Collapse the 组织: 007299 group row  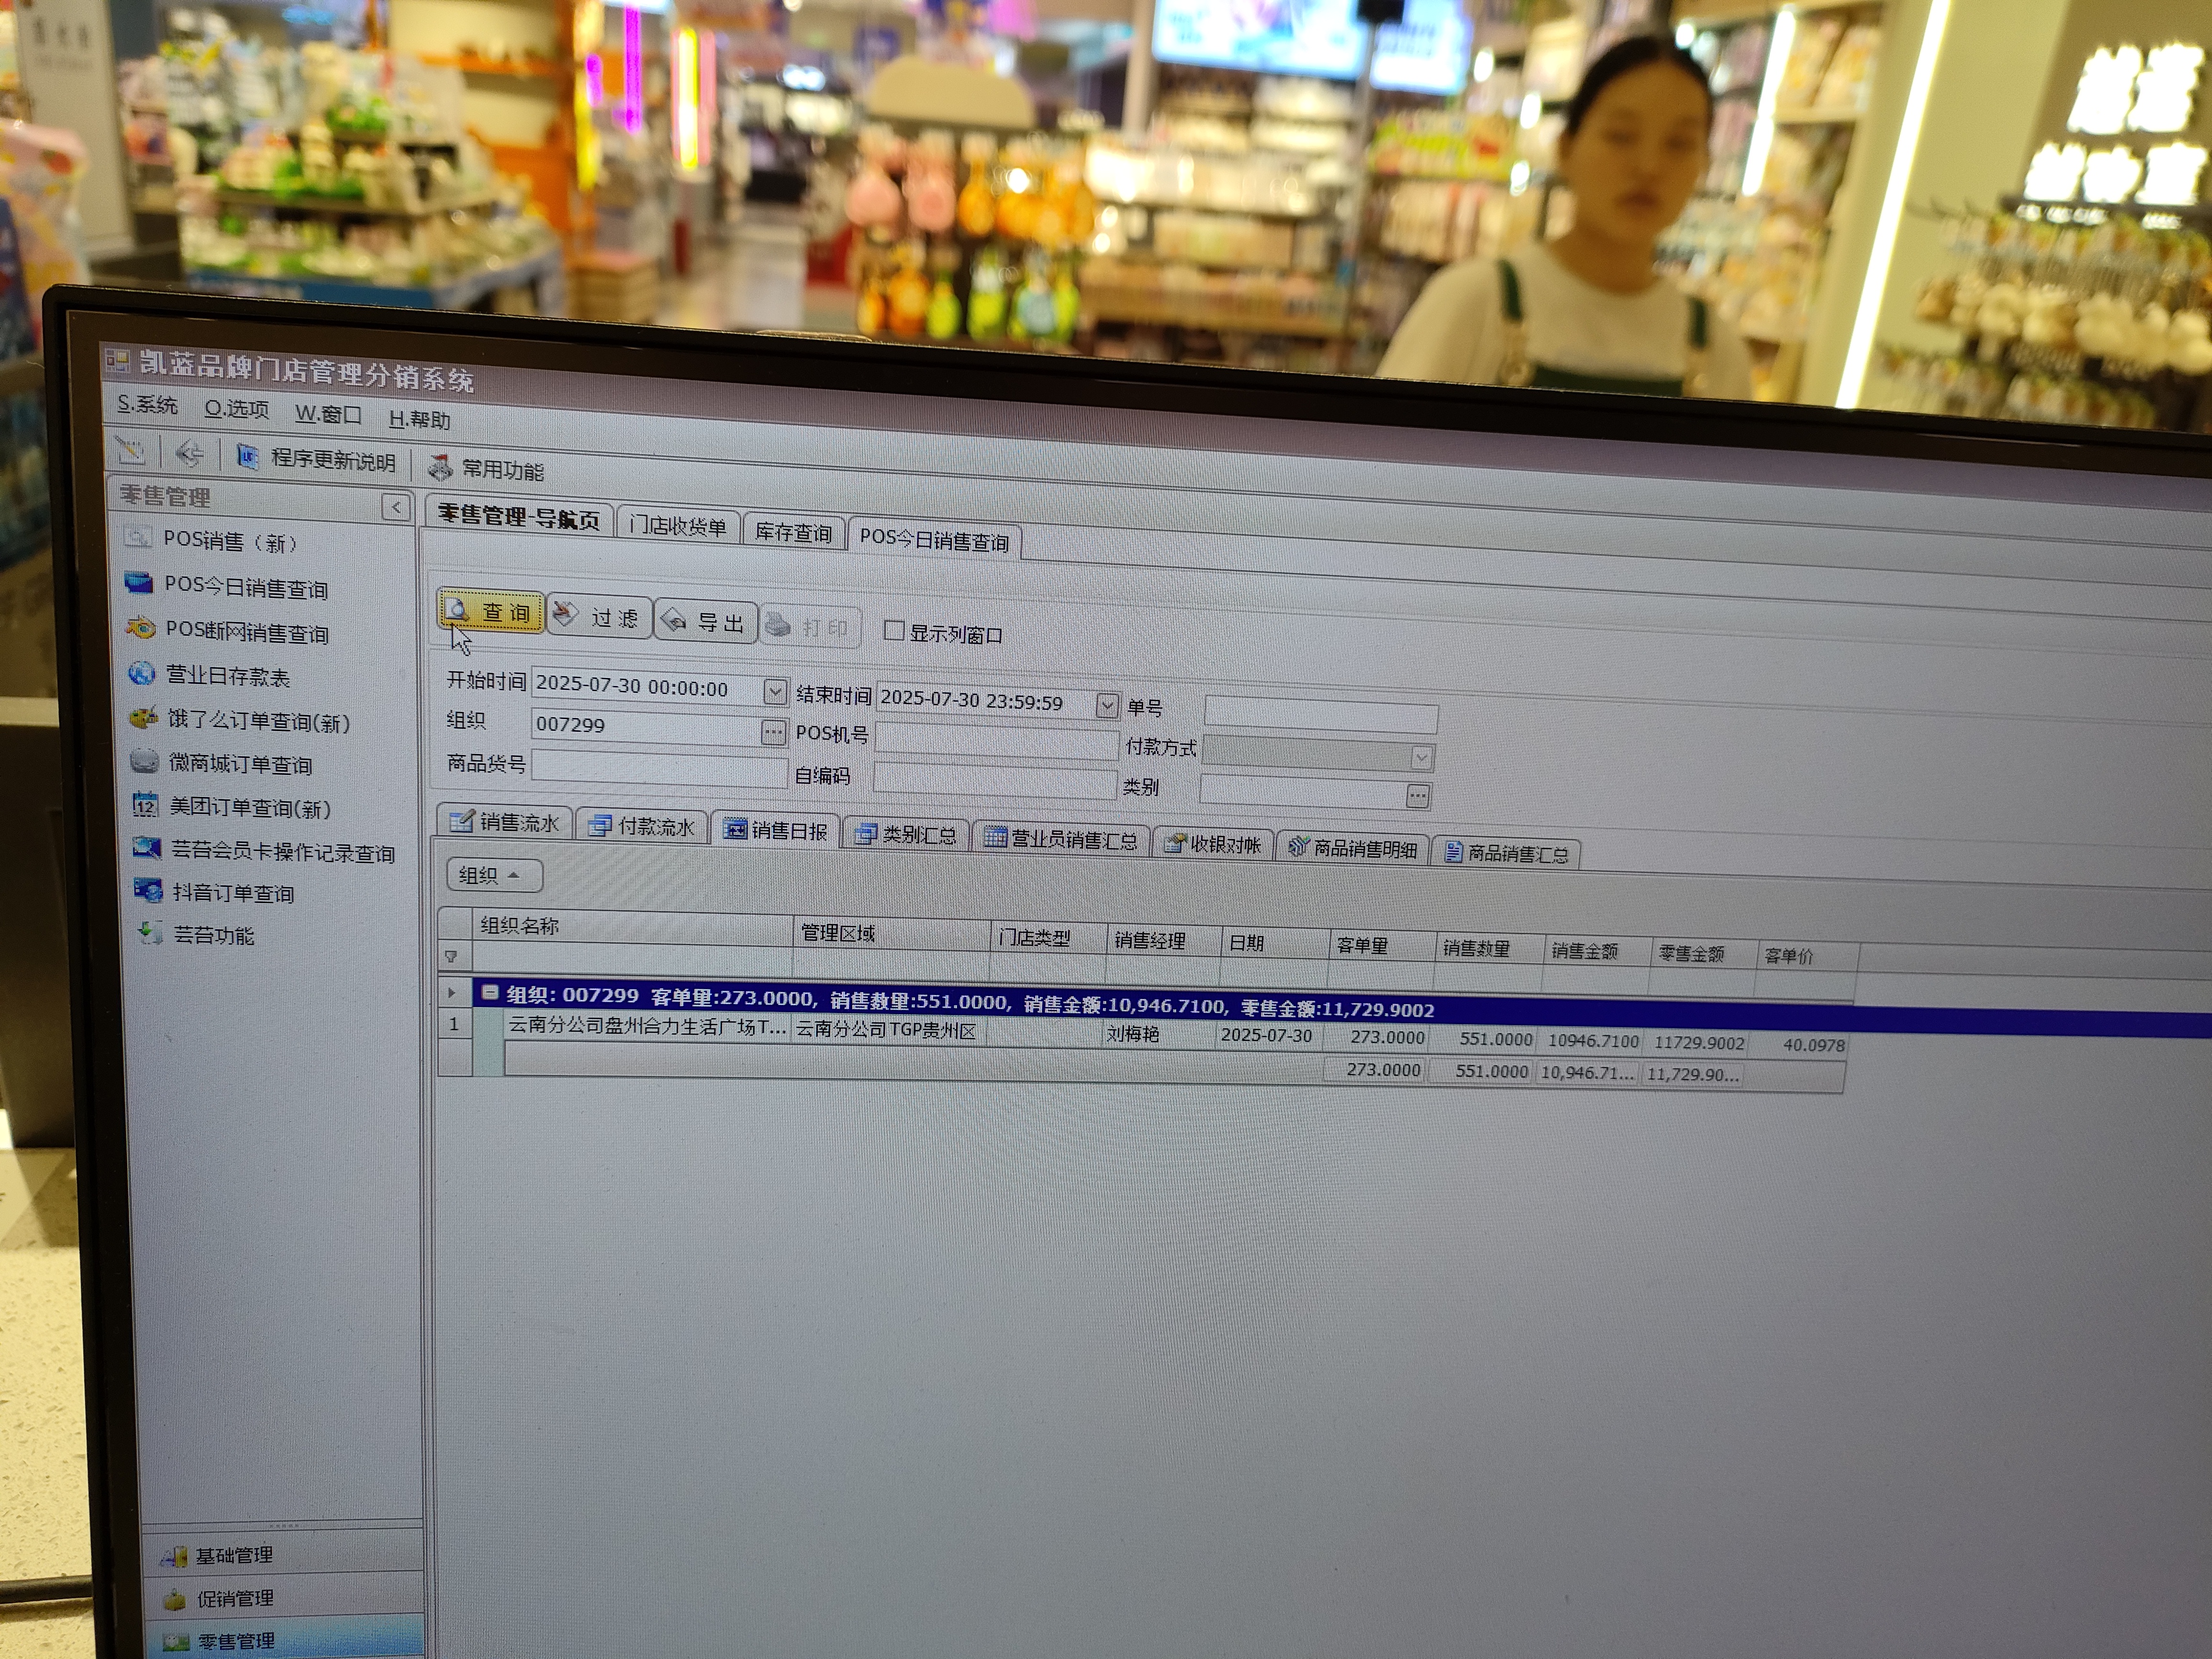490,992
